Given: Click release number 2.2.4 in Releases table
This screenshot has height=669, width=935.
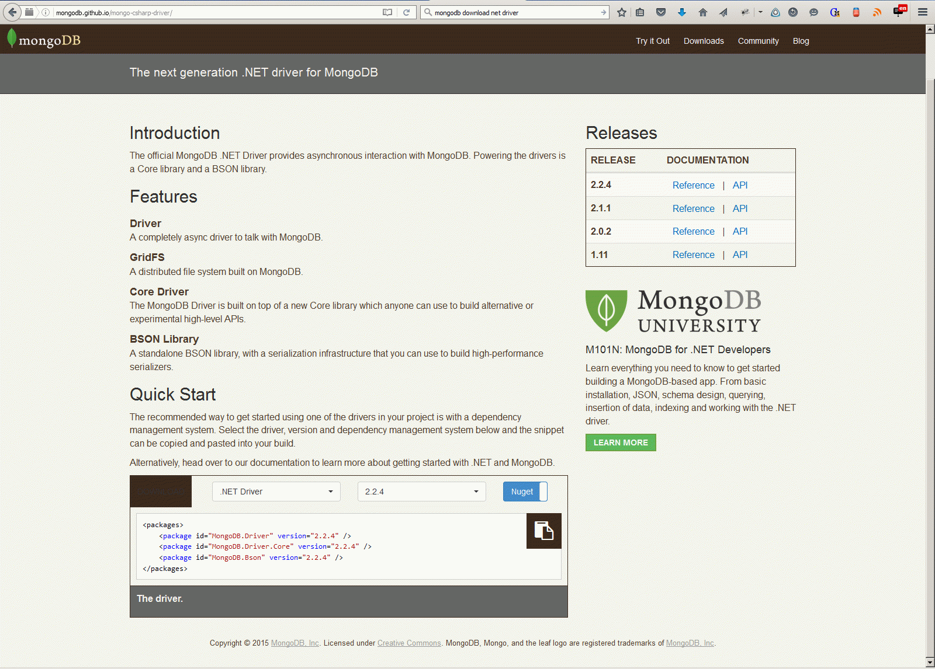Looking at the screenshot, I should 601,184.
